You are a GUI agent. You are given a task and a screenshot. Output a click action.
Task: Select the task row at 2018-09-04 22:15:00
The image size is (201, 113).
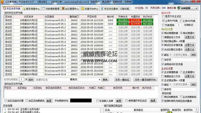point(79,20)
